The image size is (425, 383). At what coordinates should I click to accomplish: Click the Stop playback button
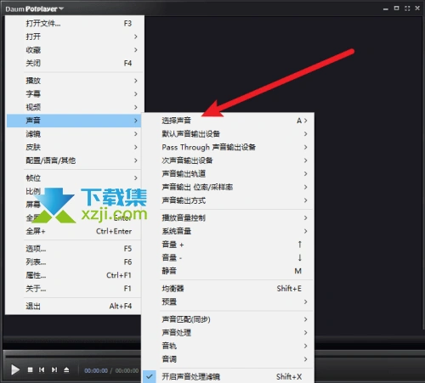coord(31,369)
